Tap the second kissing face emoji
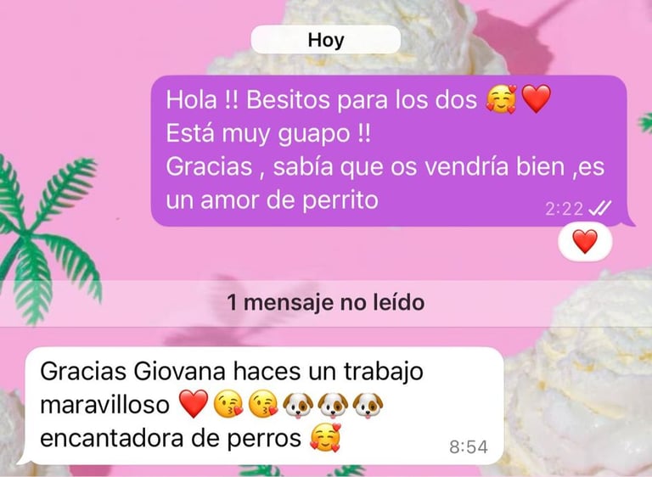Viewport: 652px width, 477px height. click(263, 404)
